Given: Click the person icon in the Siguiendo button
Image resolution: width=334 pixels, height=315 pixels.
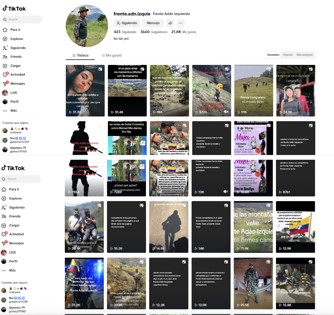Looking at the screenshot, I should click(119, 23).
